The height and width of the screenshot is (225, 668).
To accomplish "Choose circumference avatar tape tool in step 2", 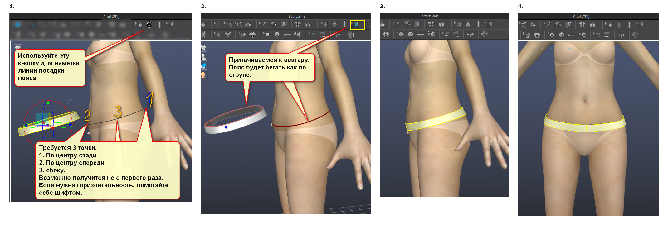I will 334,24.
